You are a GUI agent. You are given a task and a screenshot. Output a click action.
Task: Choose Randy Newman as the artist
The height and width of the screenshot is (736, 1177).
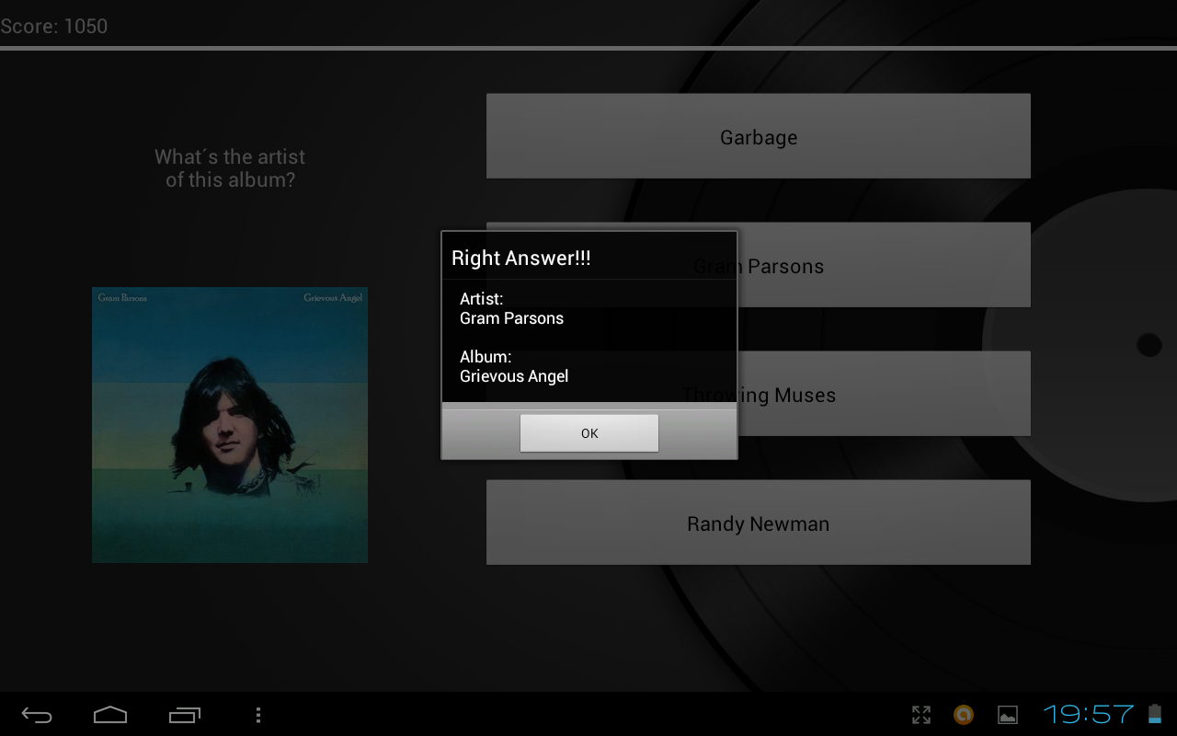(x=759, y=523)
